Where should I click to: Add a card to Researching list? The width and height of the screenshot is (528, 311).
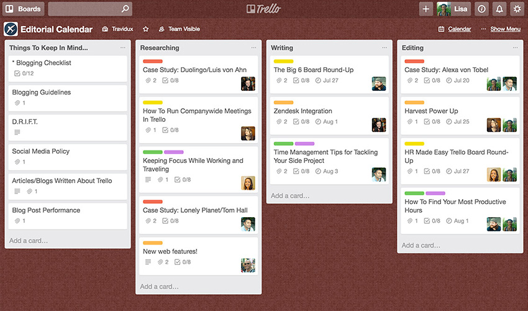point(159,286)
